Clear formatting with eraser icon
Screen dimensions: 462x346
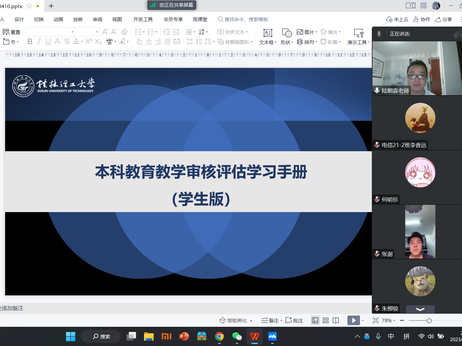coord(124,32)
